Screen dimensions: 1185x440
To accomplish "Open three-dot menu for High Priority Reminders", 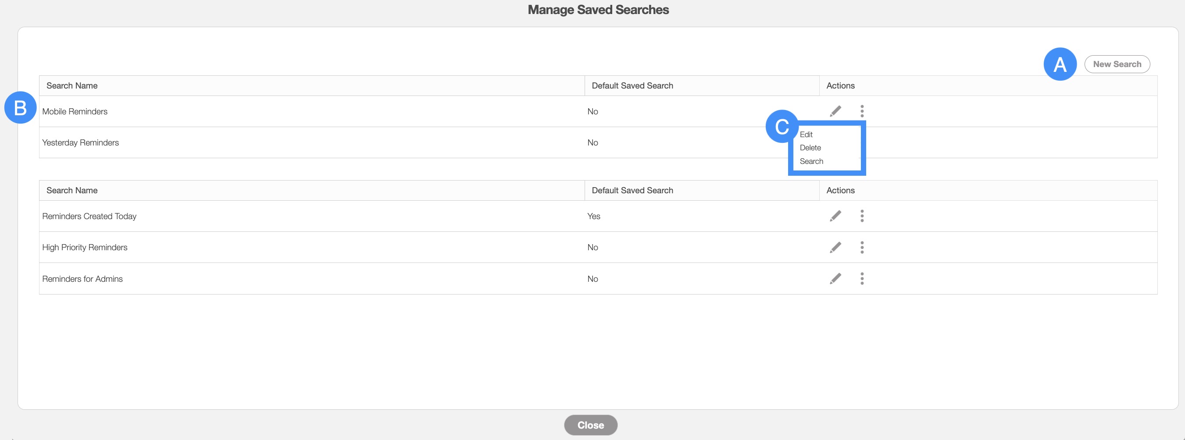I will tap(862, 247).
